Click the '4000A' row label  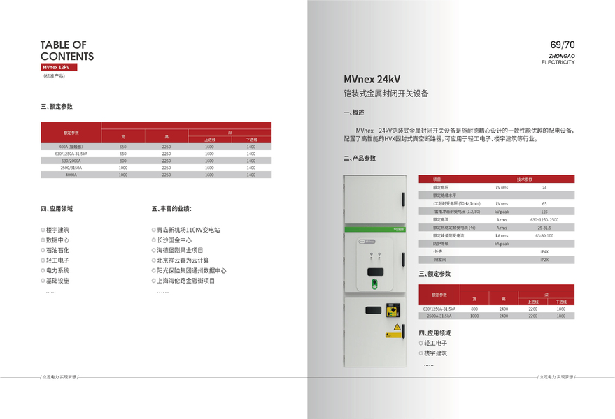[71, 175]
